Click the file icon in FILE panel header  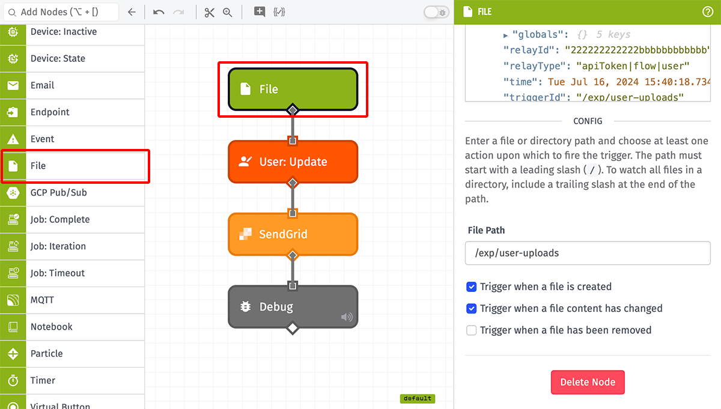(469, 11)
